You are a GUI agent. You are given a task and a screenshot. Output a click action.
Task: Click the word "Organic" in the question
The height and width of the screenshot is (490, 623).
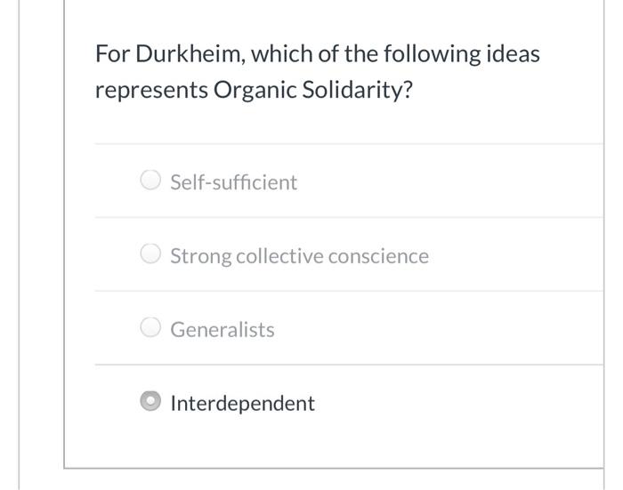point(254,92)
